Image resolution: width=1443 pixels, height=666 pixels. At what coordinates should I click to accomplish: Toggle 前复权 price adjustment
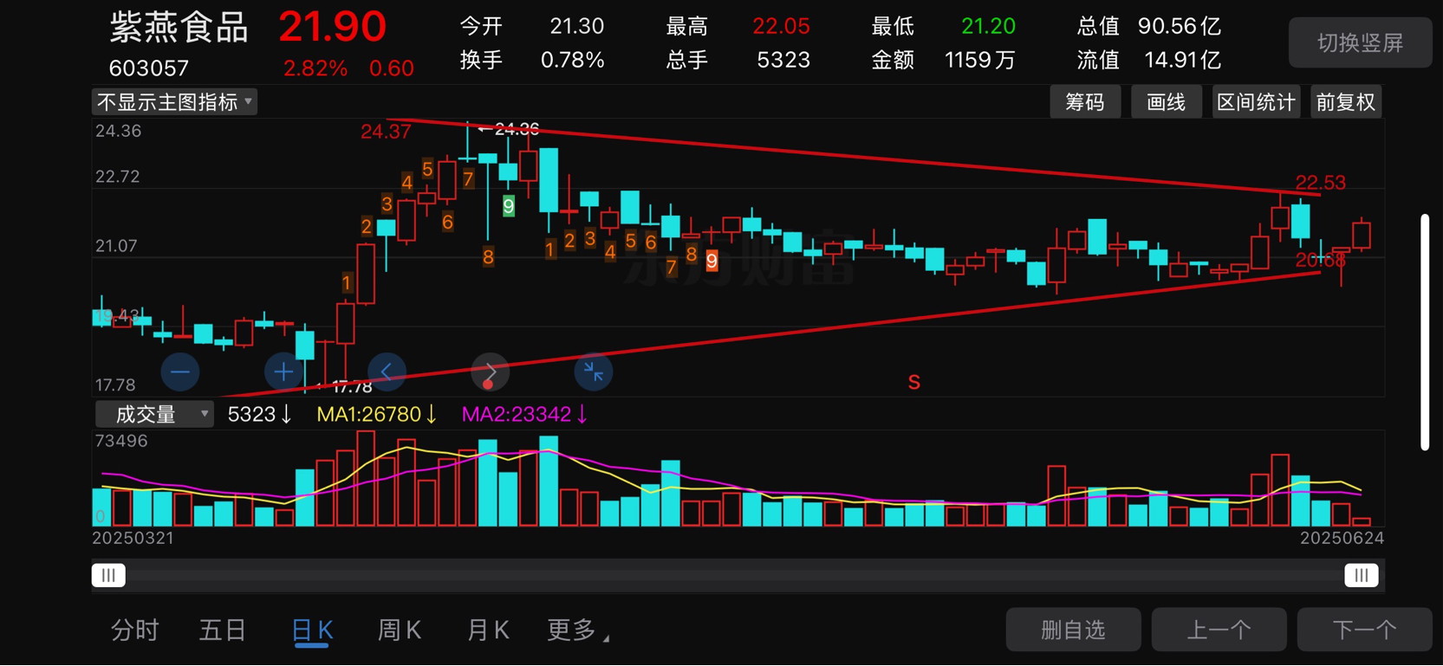[x=1346, y=102]
